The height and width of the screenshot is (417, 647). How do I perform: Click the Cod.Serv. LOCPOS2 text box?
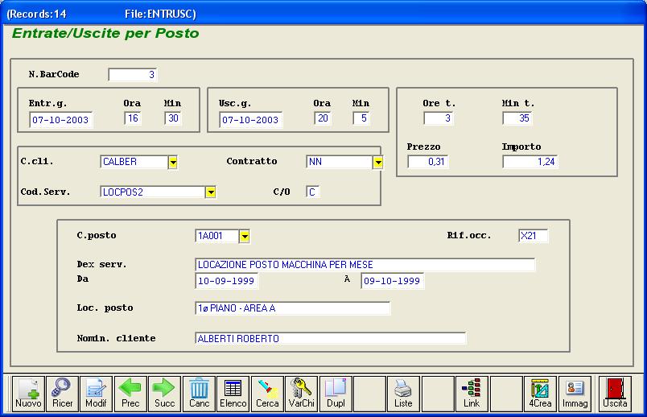tap(153, 192)
